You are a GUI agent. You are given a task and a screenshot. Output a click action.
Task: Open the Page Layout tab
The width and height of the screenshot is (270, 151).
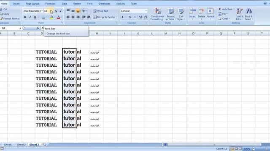tap(32, 4)
